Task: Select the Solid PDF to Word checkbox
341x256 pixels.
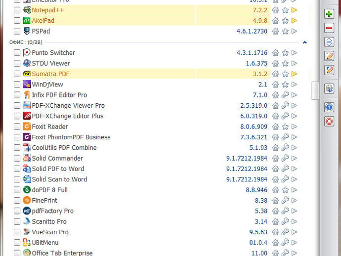Action: (17, 169)
